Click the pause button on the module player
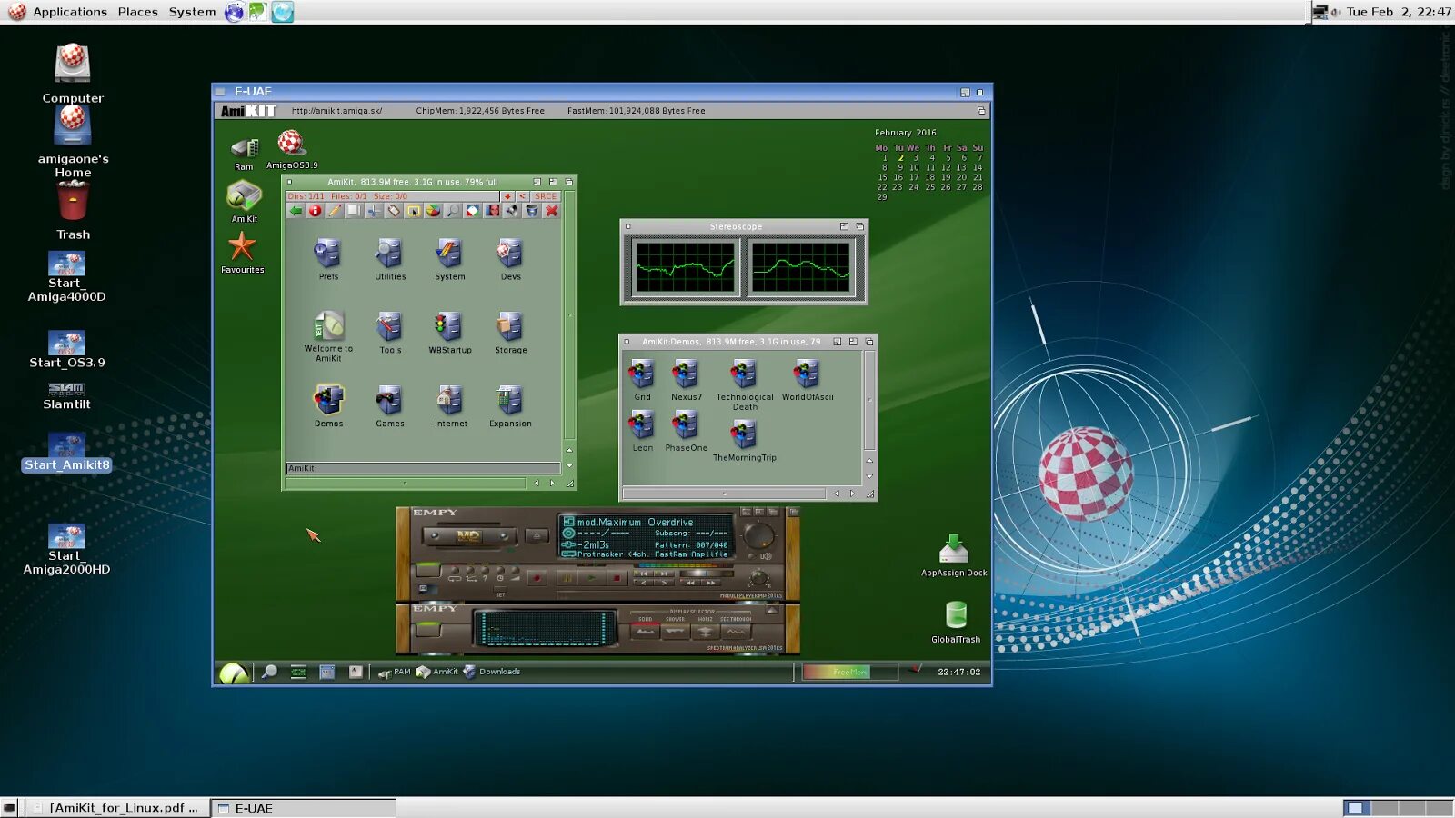The image size is (1455, 818). 567,578
